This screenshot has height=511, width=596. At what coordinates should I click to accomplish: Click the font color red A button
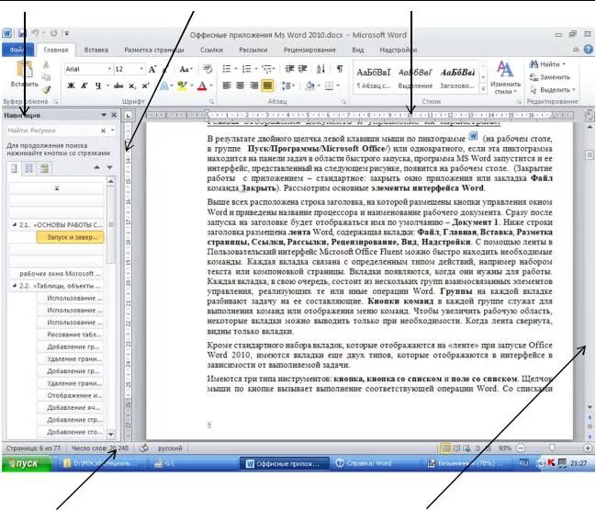[x=202, y=86]
